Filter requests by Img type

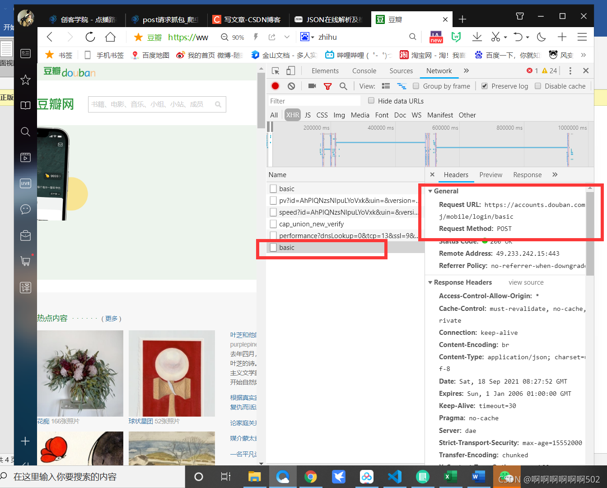coord(339,115)
